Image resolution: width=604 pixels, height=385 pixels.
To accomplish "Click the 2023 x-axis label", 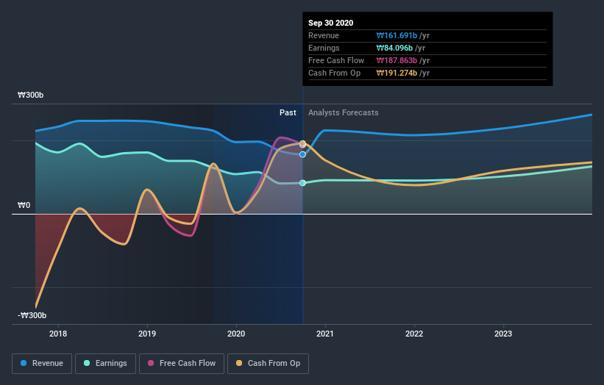I will pos(503,334).
